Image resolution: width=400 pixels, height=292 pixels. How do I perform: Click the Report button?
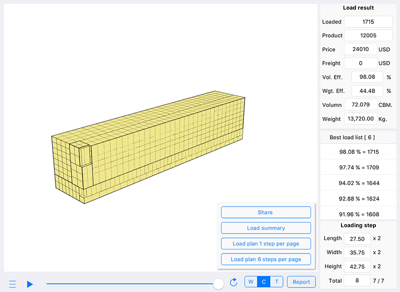tap(301, 282)
